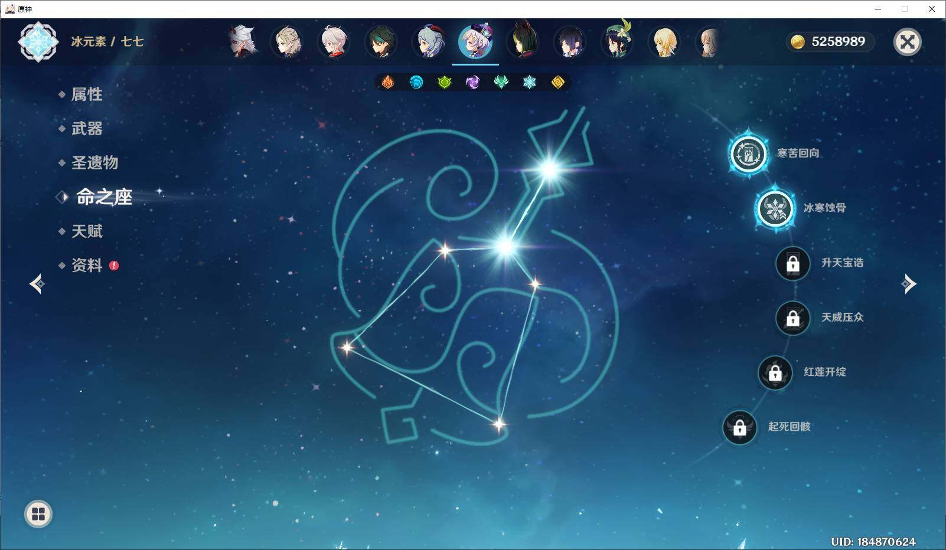Filter characters by Geo element icon
Viewport: 946px width, 550px height.
pos(558,82)
